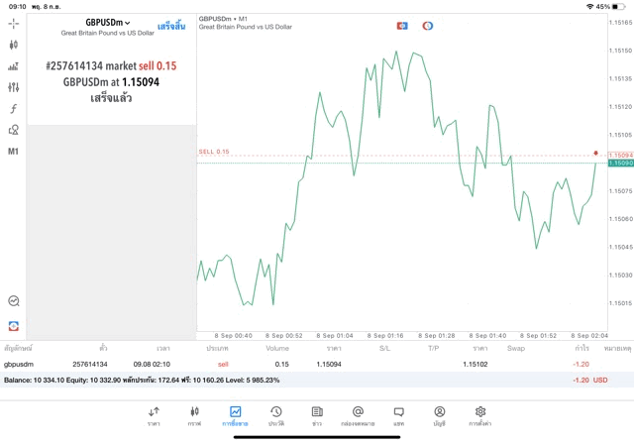
Task: Open the indicators bar-chart icon in sidebar
Action: (13, 66)
